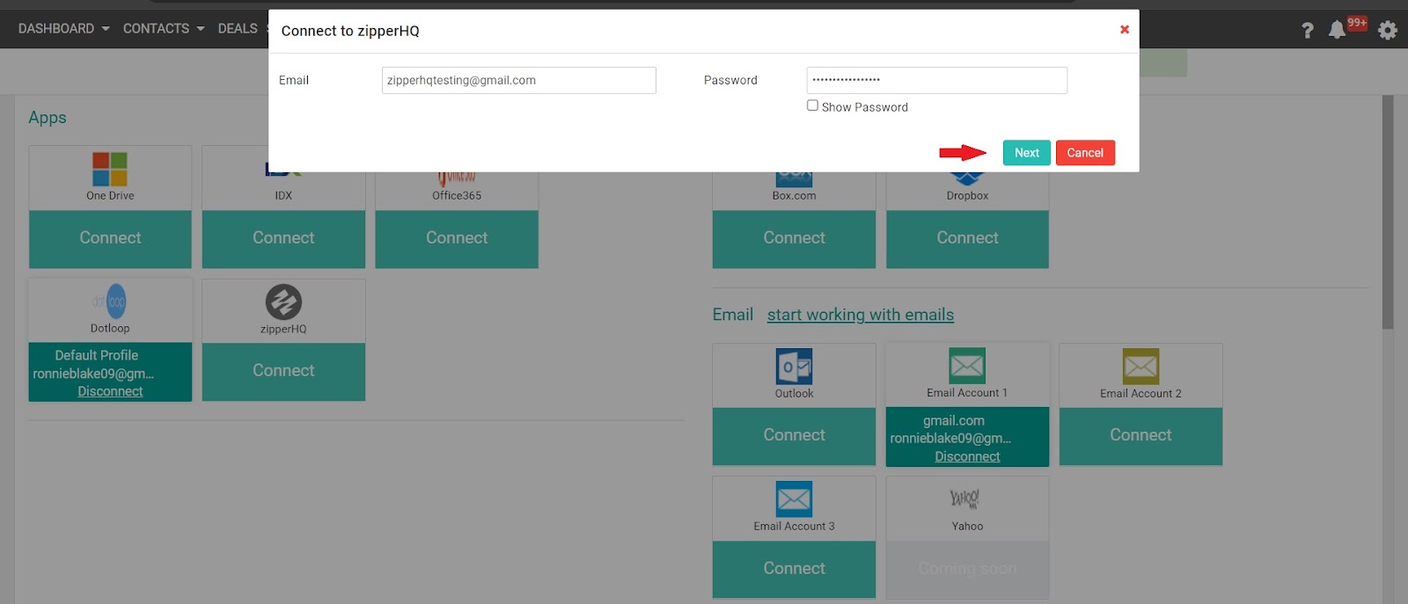Image resolution: width=1408 pixels, height=604 pixels.
Task: Click the Email Account 2 yellow envelope icon
Action: coord(1140,367)
